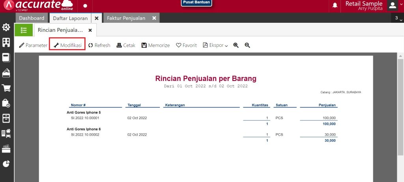Open the user profile avatar icon

(393, 6)
